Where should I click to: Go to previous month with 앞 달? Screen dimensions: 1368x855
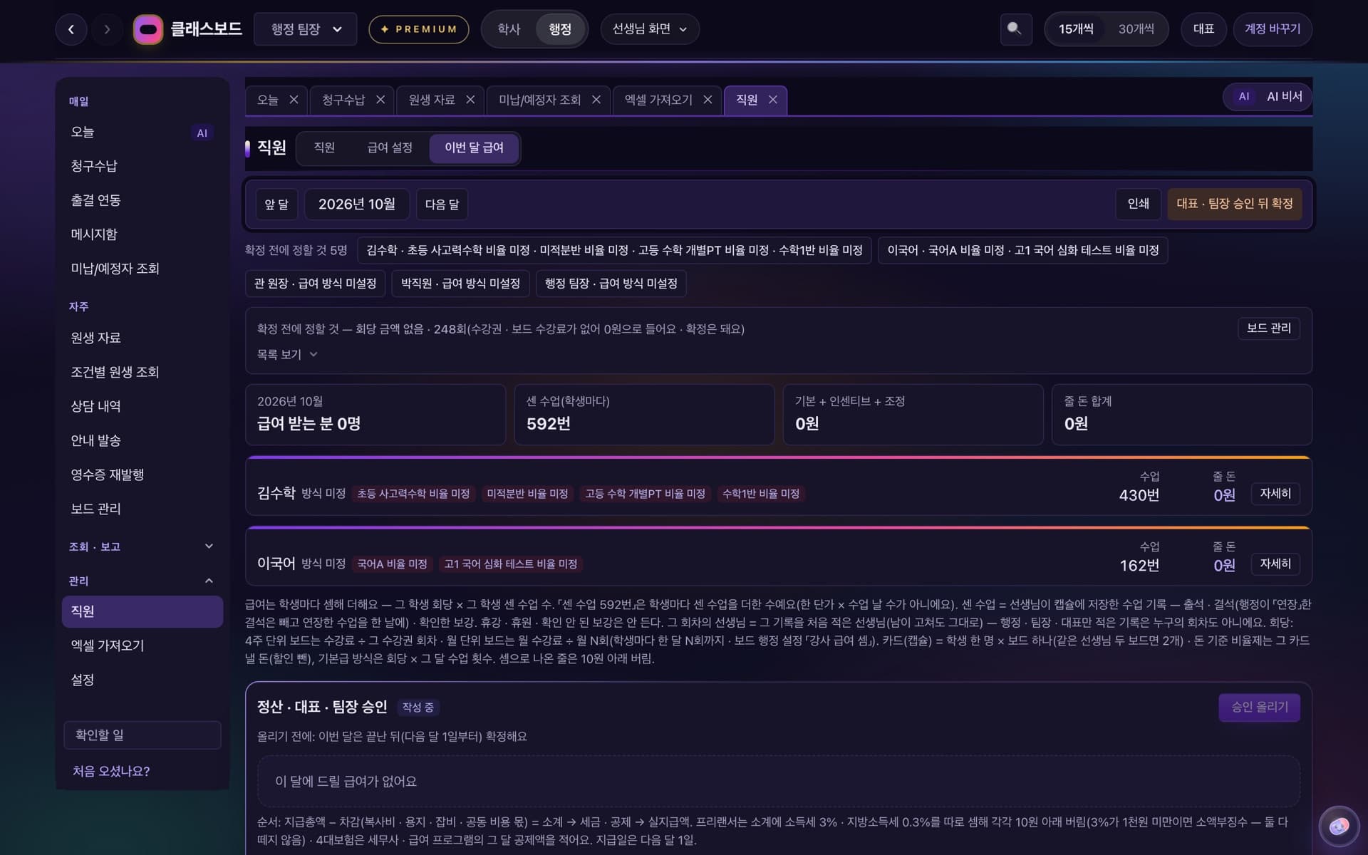276,204
